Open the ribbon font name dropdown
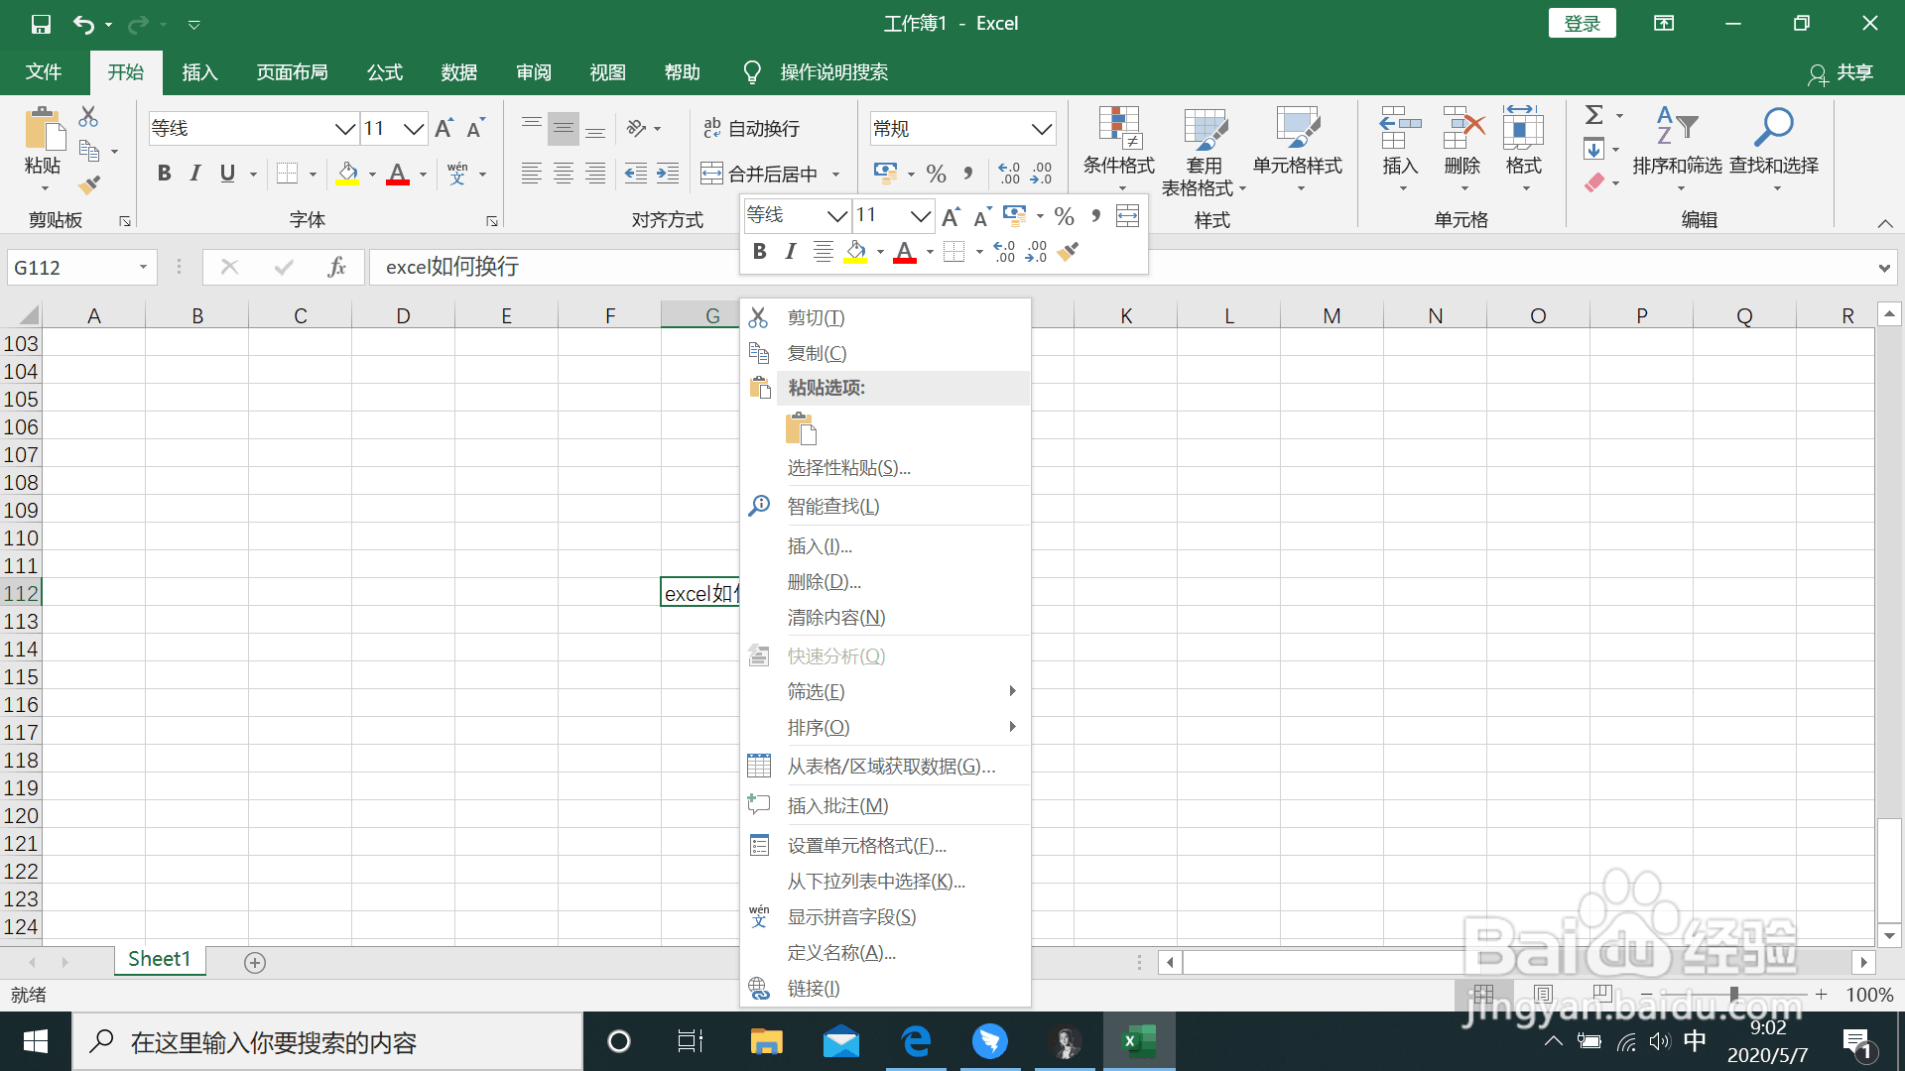Viewport: 1905px width, 1071px height. tap(344, 128)
